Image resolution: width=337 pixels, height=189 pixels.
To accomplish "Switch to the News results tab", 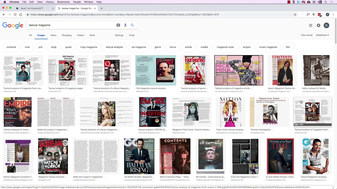I will [53, 35].
